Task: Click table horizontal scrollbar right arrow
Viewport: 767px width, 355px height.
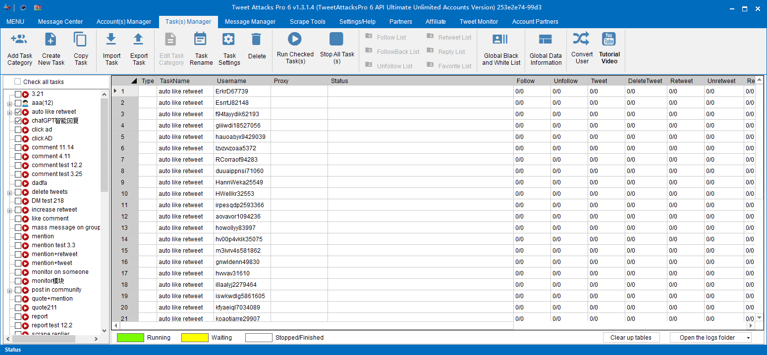Action: point(751,326)
